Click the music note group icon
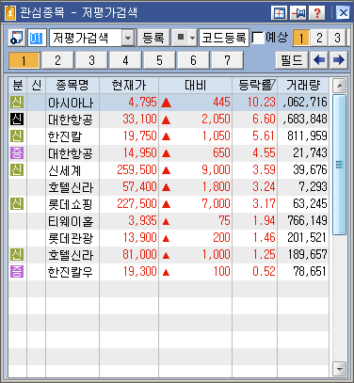 [x=17, y=38]
